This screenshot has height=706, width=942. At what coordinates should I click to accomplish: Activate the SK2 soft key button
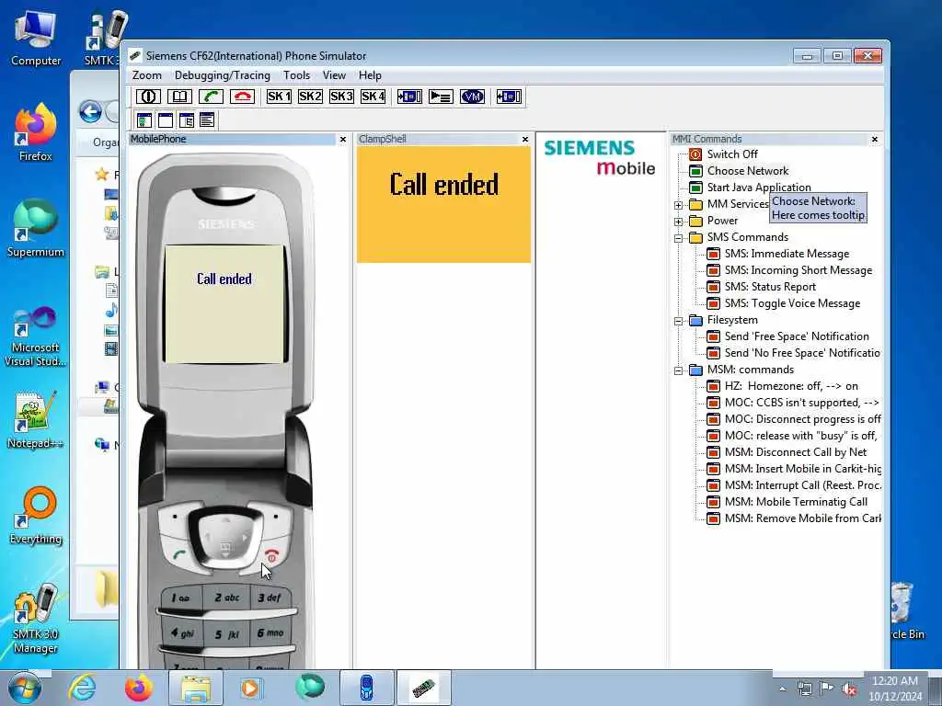[311, 97]
